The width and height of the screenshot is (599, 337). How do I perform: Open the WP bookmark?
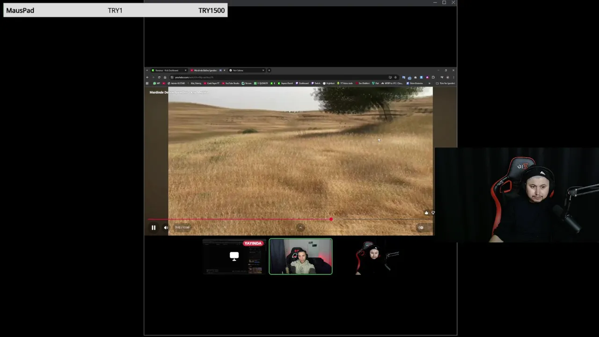[157, 83]
